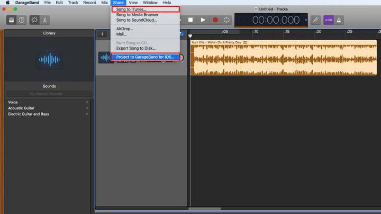Click the tuner fork icon

pos(316,20)
